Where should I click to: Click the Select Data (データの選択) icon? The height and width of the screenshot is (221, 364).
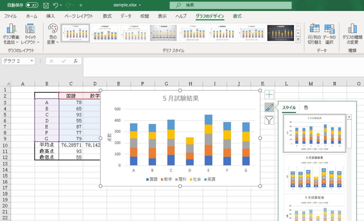click(x=329, y=34)
